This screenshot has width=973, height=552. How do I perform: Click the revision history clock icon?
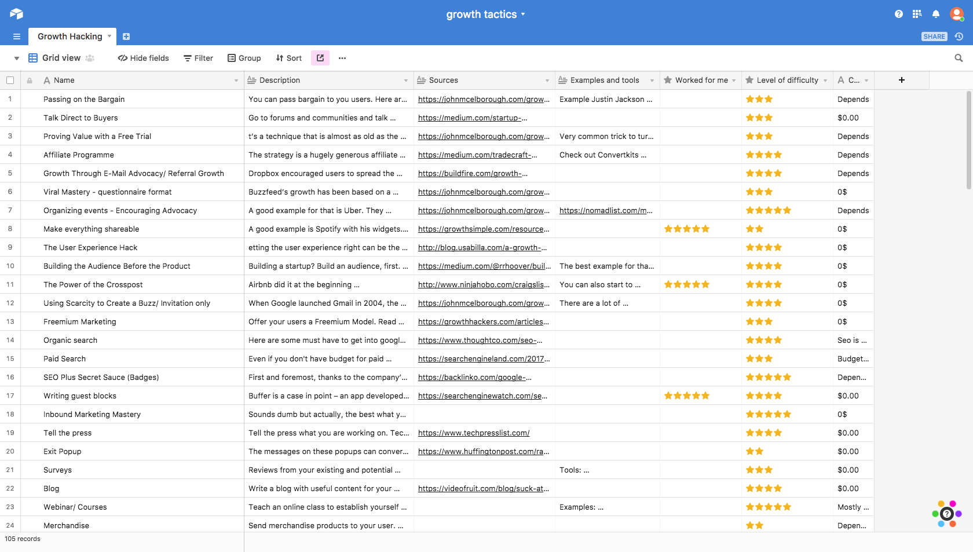[x=959, y=36]
